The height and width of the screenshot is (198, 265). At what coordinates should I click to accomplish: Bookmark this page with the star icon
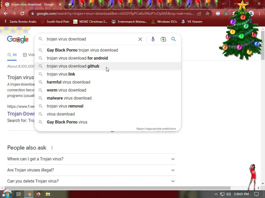coord(208,13)
